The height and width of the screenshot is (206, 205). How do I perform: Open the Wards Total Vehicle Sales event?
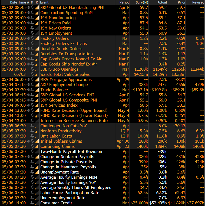click(65, 74)
